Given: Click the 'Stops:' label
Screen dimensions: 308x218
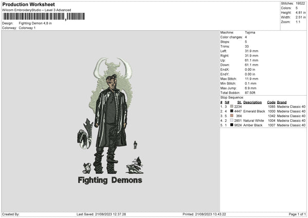Looking at the screenshot, I should pos(225,42).
